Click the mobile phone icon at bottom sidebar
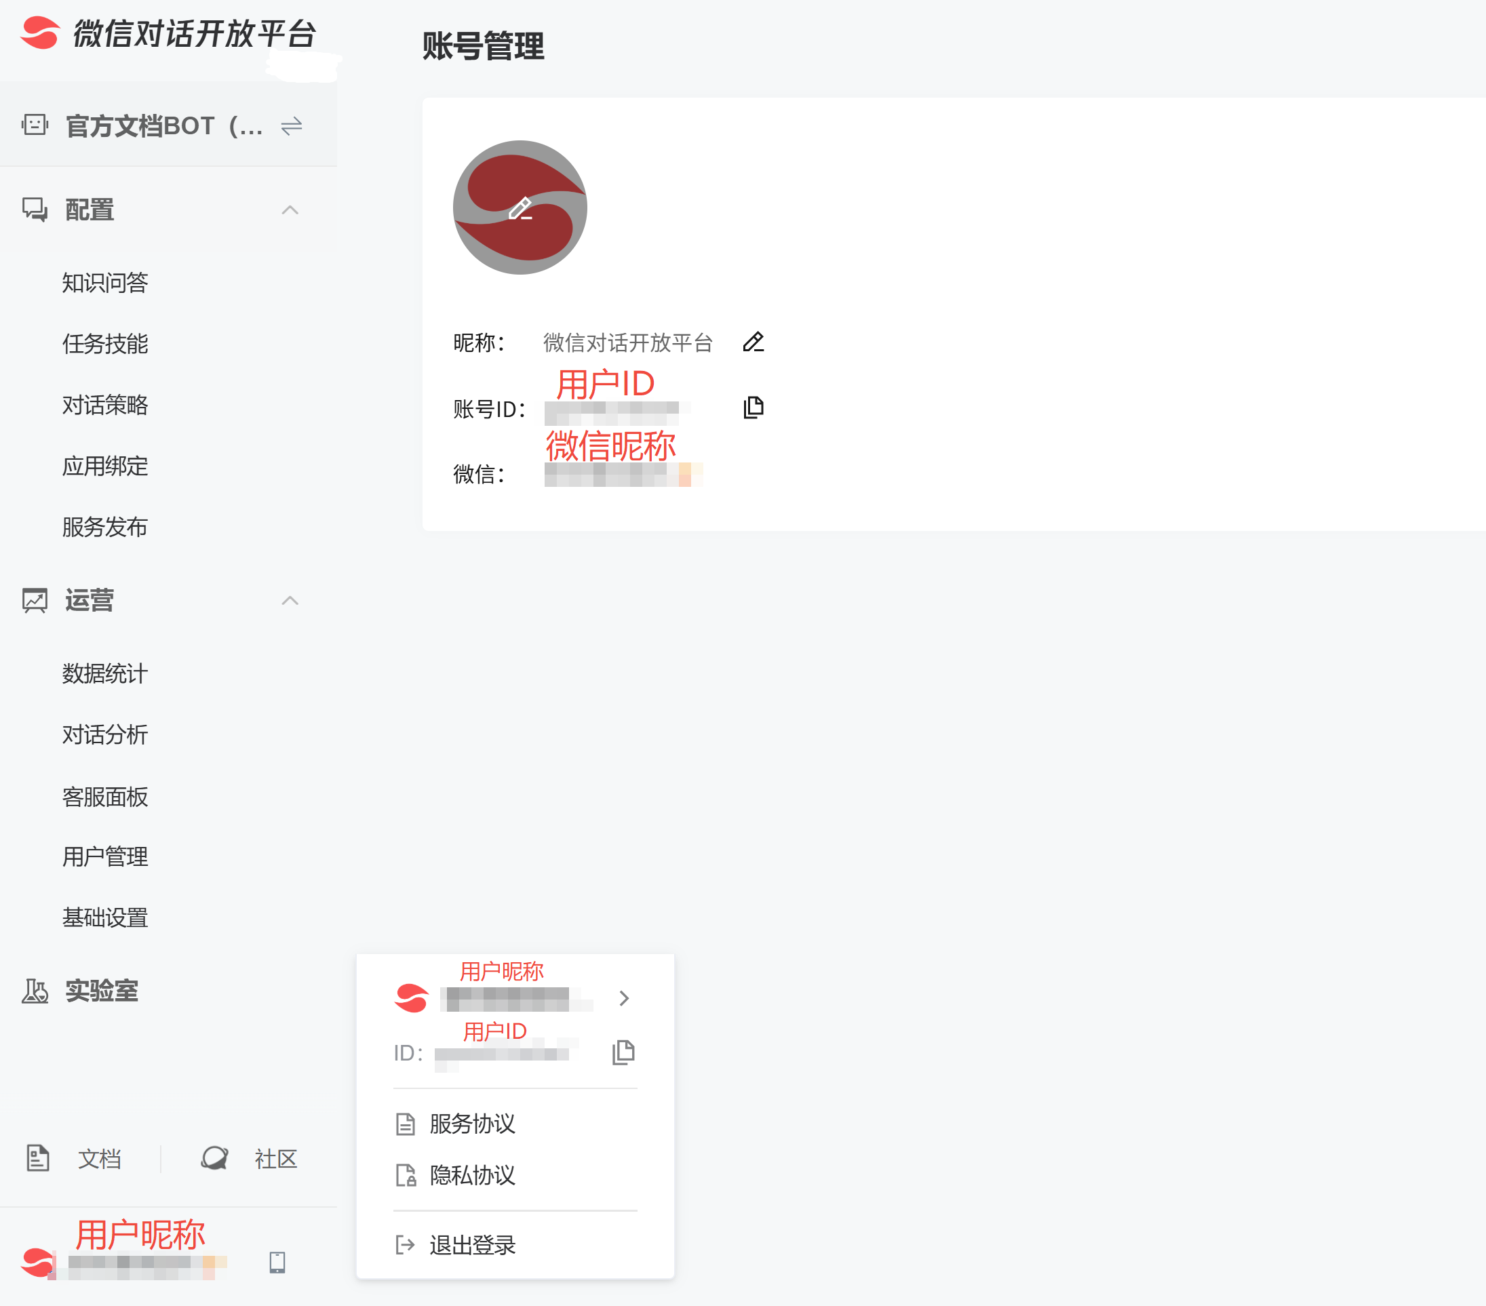 [x=276, y=1263]
